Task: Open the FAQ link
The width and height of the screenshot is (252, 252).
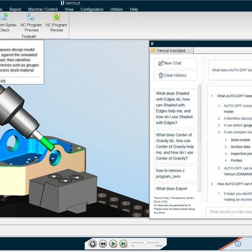Action: pos(165,202)
